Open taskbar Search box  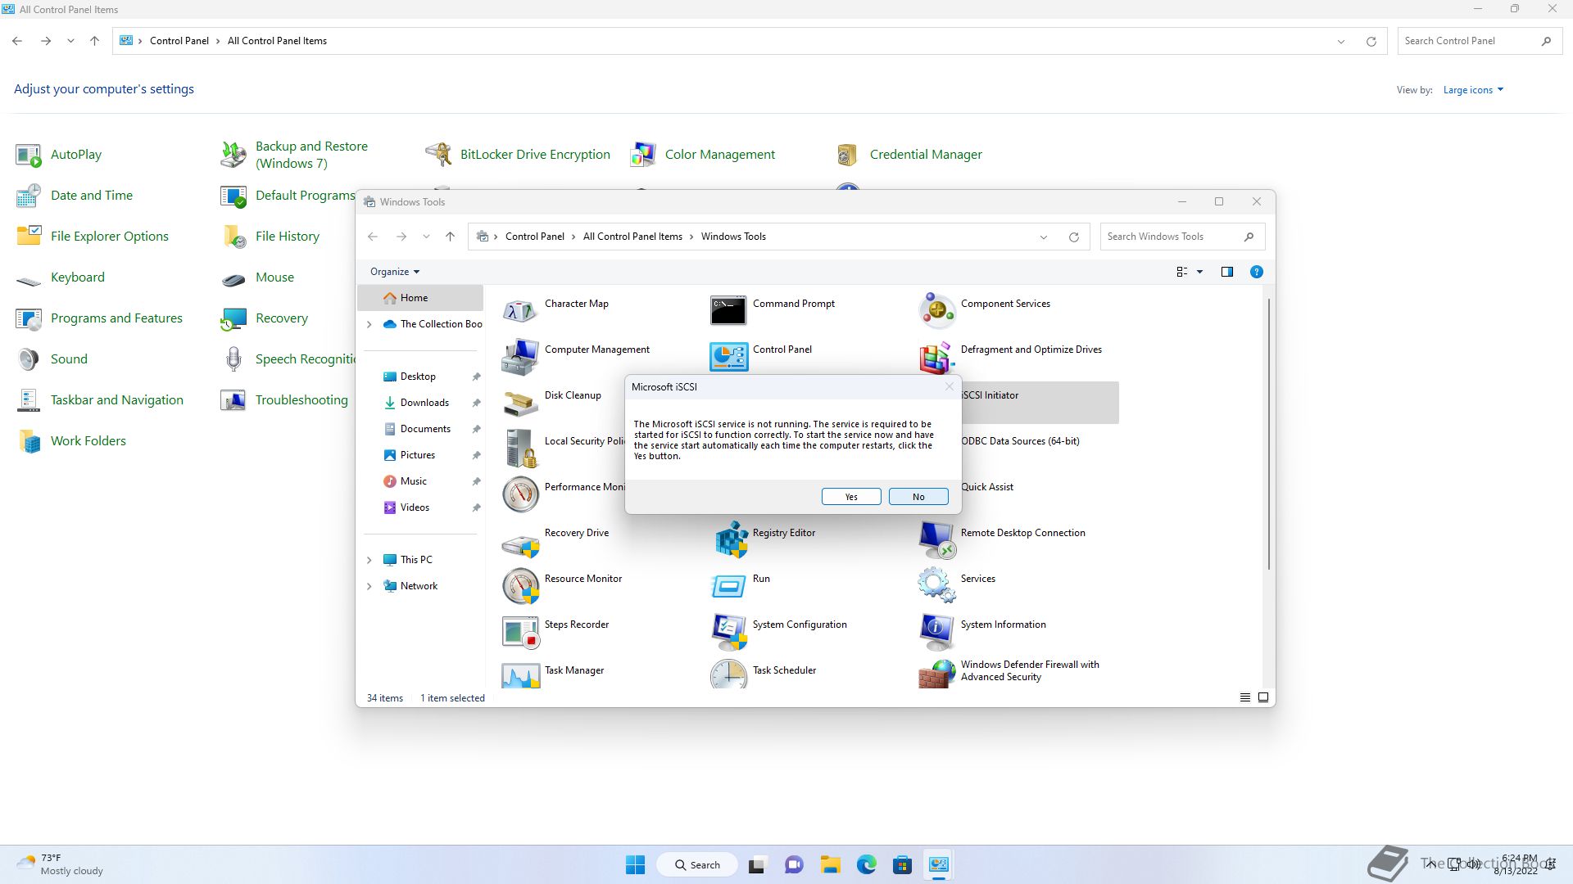[x=698, y=864]
